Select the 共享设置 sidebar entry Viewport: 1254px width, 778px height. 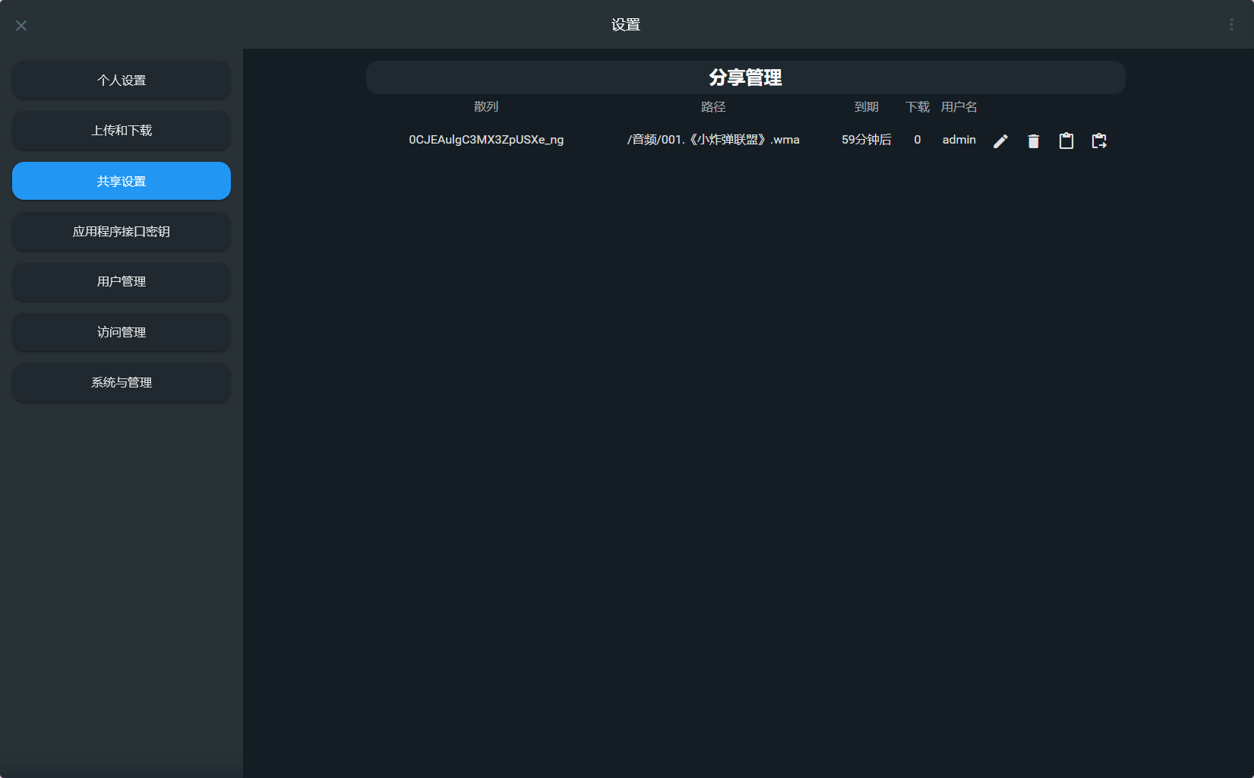click(121, 181)
